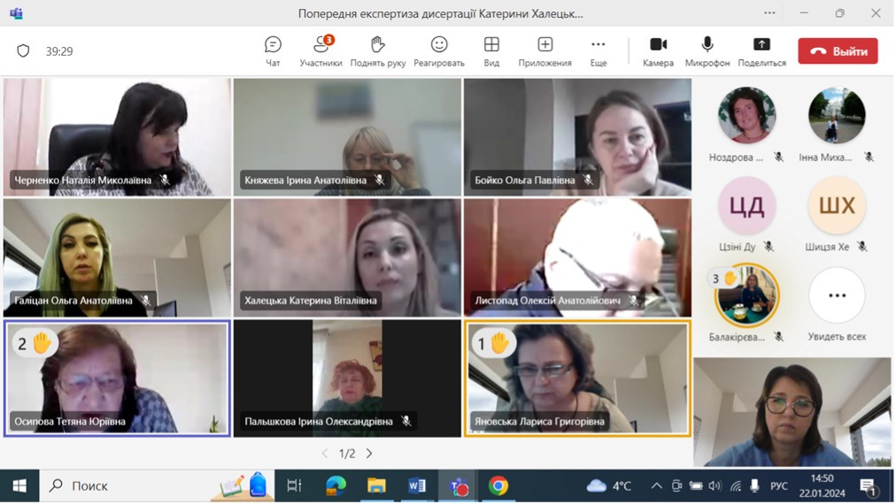This screenshot has width=896, height=504.
Task: Click Балакірєва participant avatar
Action: pos(747,295)
